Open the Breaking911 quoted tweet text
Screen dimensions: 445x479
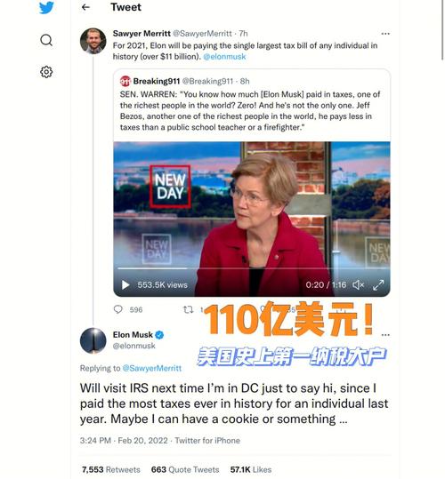pos(250,110)
